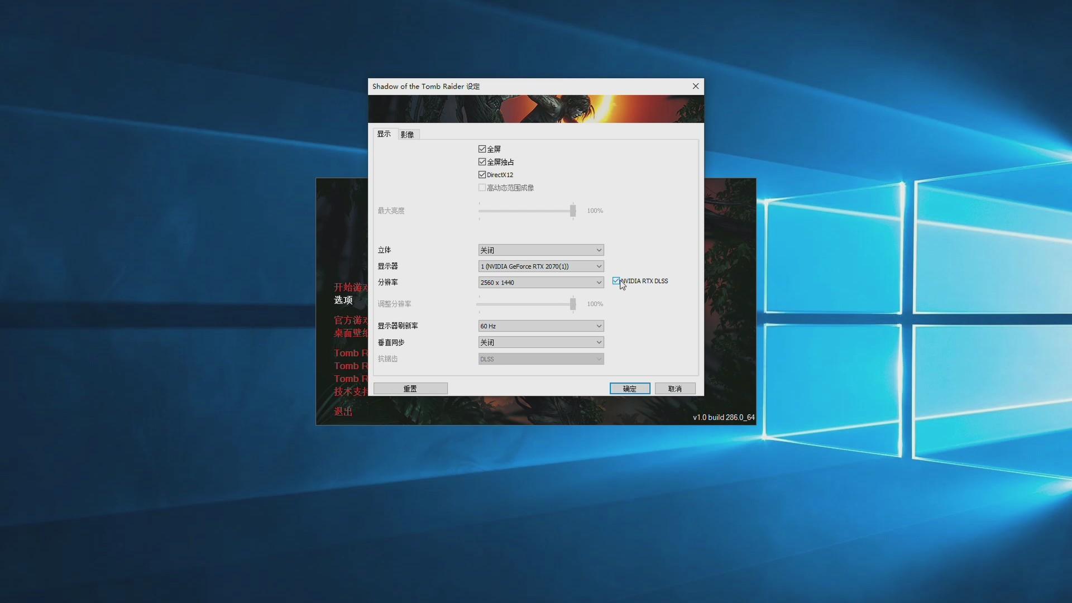Click the 确定 confirm button
The image size is (1072, 603).
[x=629, y=389]
